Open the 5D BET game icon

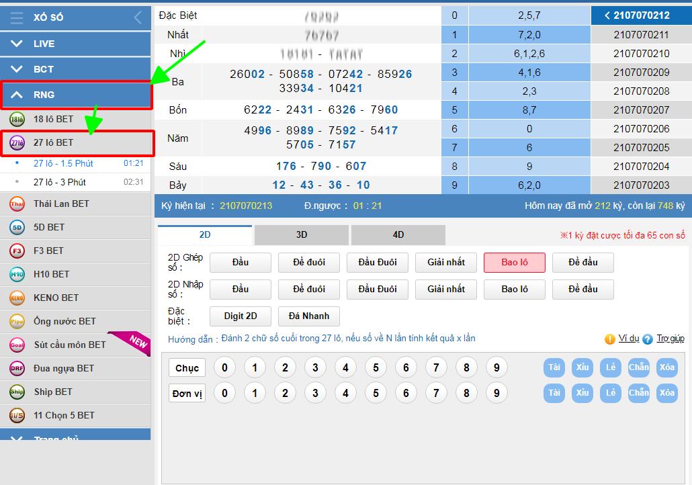(17, 227)
